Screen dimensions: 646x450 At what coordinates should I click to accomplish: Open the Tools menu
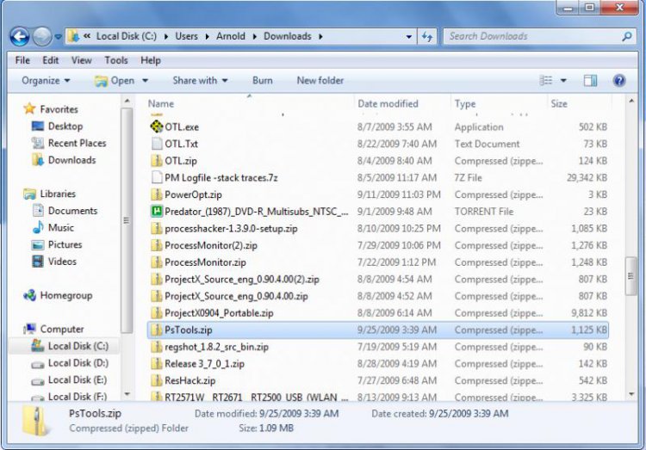116,60
